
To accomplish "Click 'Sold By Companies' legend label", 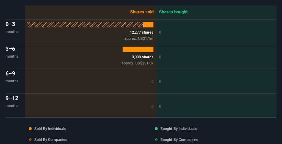I will coord(51,140).
